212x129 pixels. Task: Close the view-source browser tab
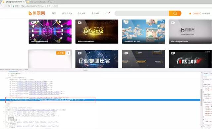[48, 2]
